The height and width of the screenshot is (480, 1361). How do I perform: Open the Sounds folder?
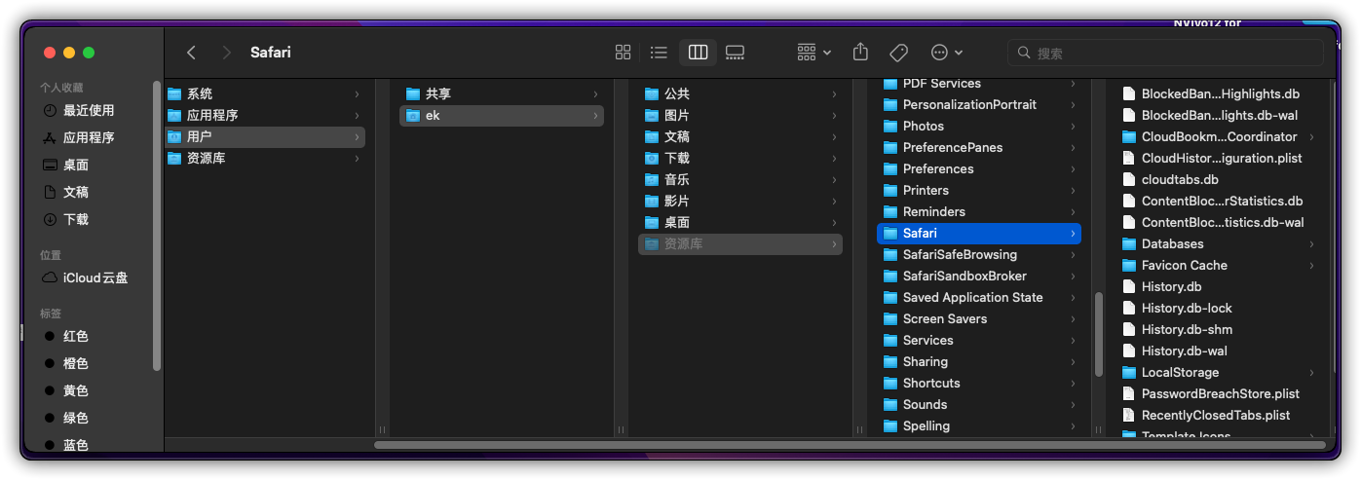(979, 404)
